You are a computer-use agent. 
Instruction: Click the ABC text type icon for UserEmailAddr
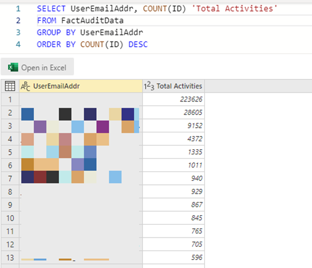pos(25,86)
